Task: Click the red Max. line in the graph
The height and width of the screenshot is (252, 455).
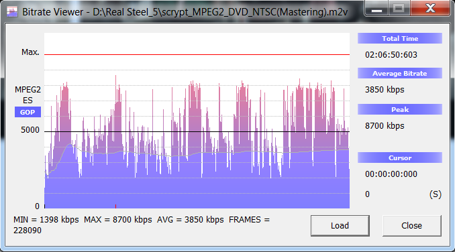Action: click(x=197, y=54)
